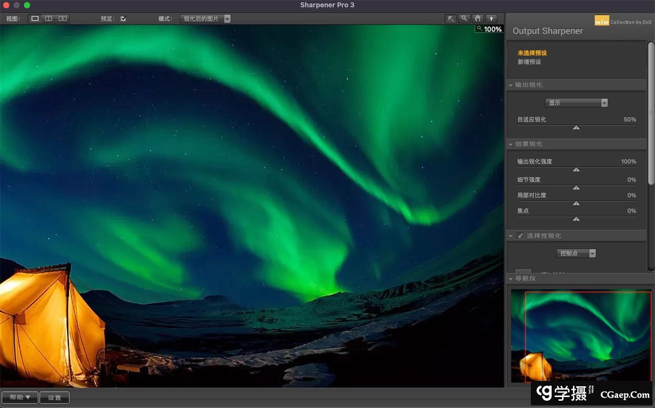Select the single image view icon
This screenshot has height=408, width=655.
[x=35, y=19]
